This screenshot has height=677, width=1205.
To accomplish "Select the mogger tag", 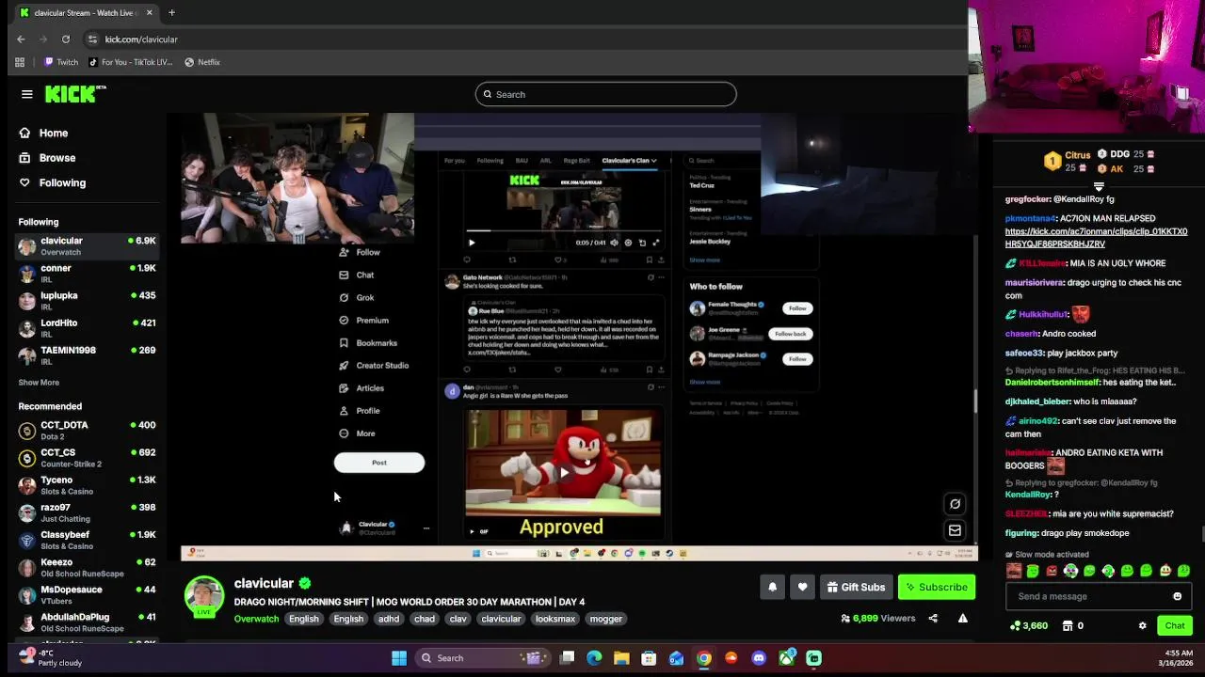I will pos(606,619).
